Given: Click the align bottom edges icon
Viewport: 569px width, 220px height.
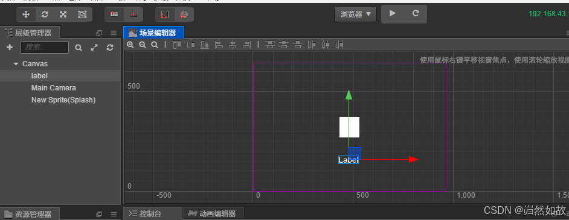Looking at the screenshot, I should (205, 45).
